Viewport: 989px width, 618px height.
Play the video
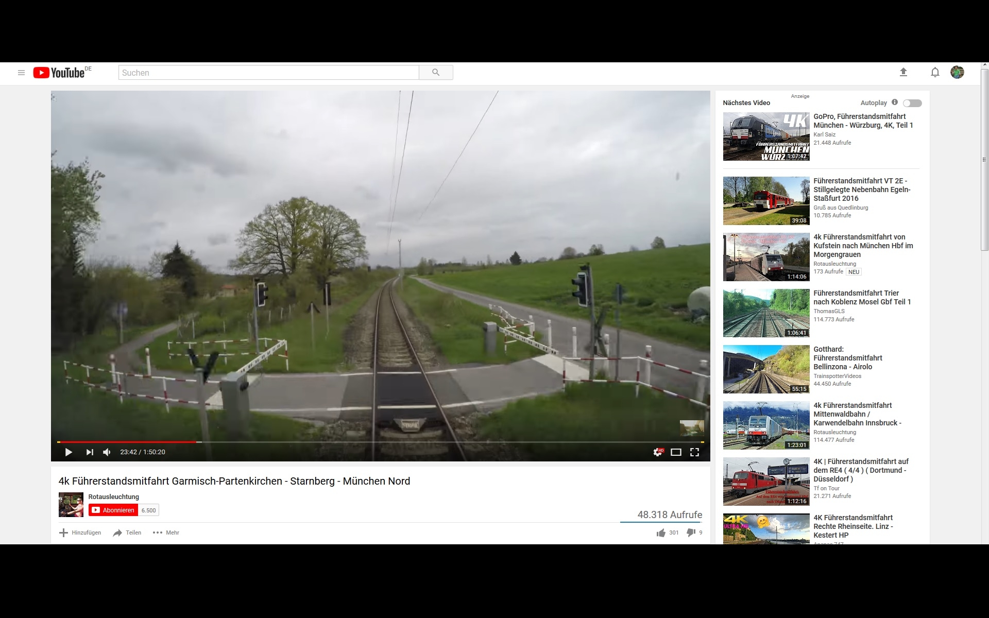click(69, 452)
